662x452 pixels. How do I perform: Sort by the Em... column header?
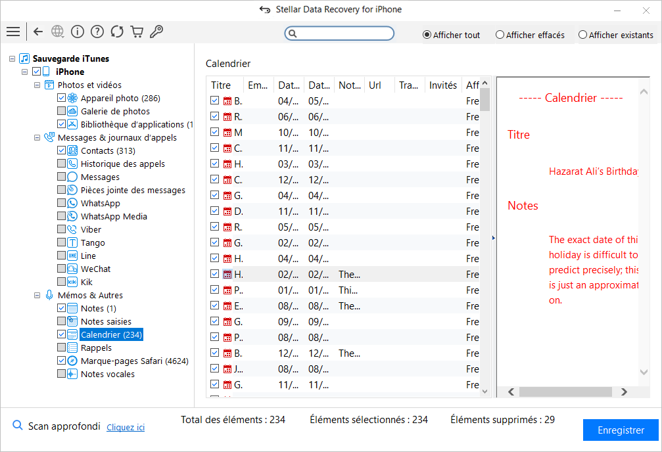pos(258,85)
